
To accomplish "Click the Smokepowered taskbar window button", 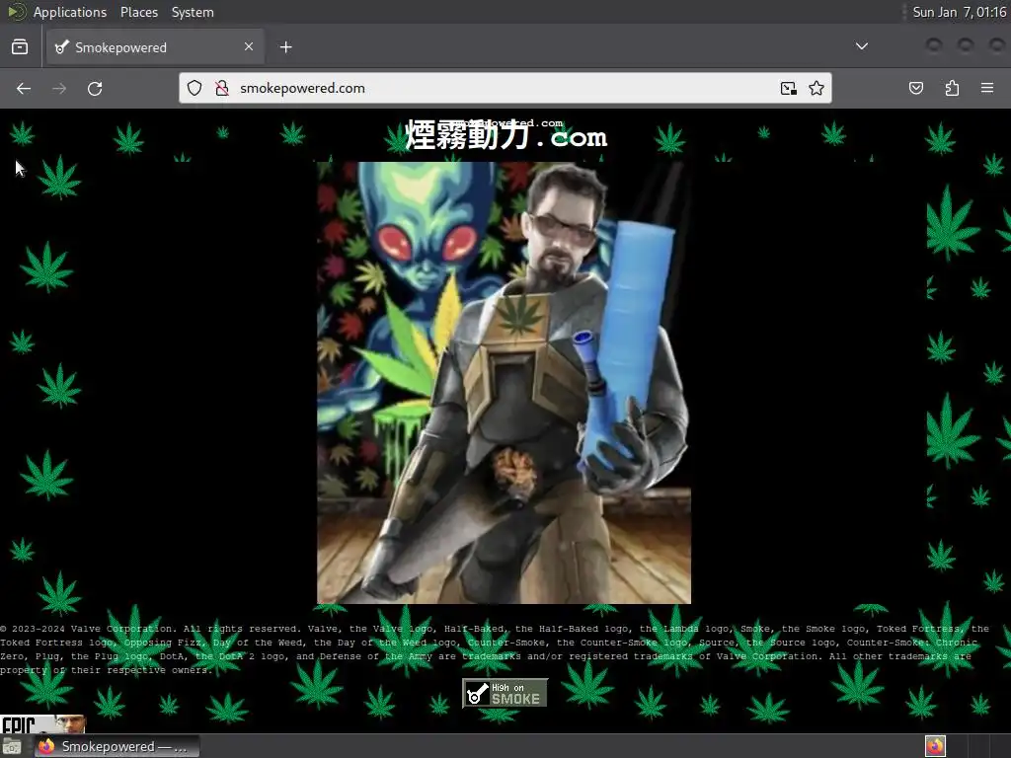I will (x=117, y=746).
